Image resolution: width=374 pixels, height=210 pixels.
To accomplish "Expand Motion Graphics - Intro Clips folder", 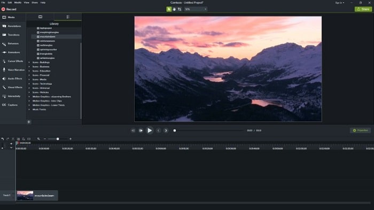I will [x=29, y=101].
